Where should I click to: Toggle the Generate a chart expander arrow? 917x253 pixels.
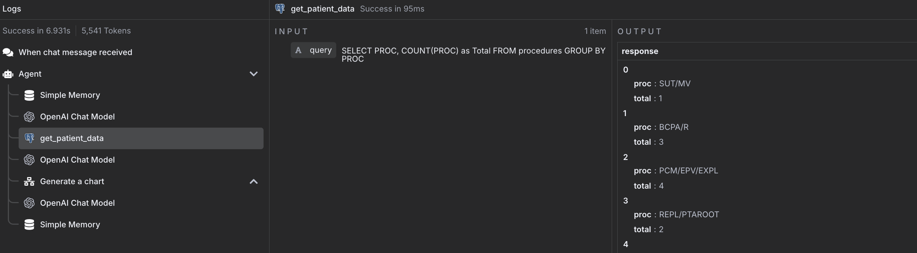coord(253,182)
